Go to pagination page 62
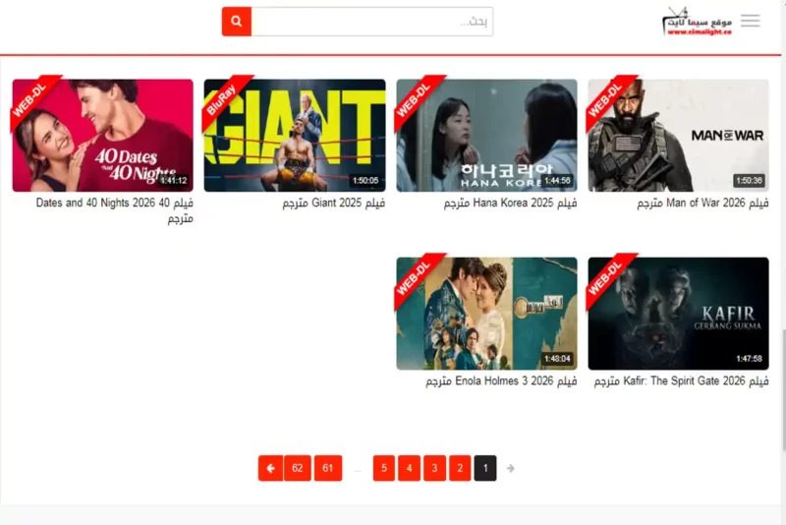The image size is (786, 525). (x=298, y=468)
